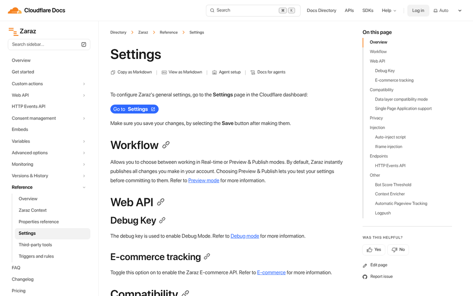This screenshot has height=296, width=473.
Task: Click the thumbs-up Yes icon
Action: coord(370,250)
